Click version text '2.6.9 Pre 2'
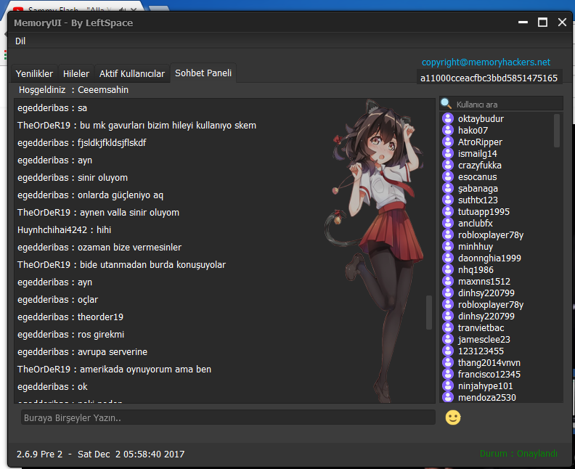This screenshot has height=469, width=575. pos(40,454)
